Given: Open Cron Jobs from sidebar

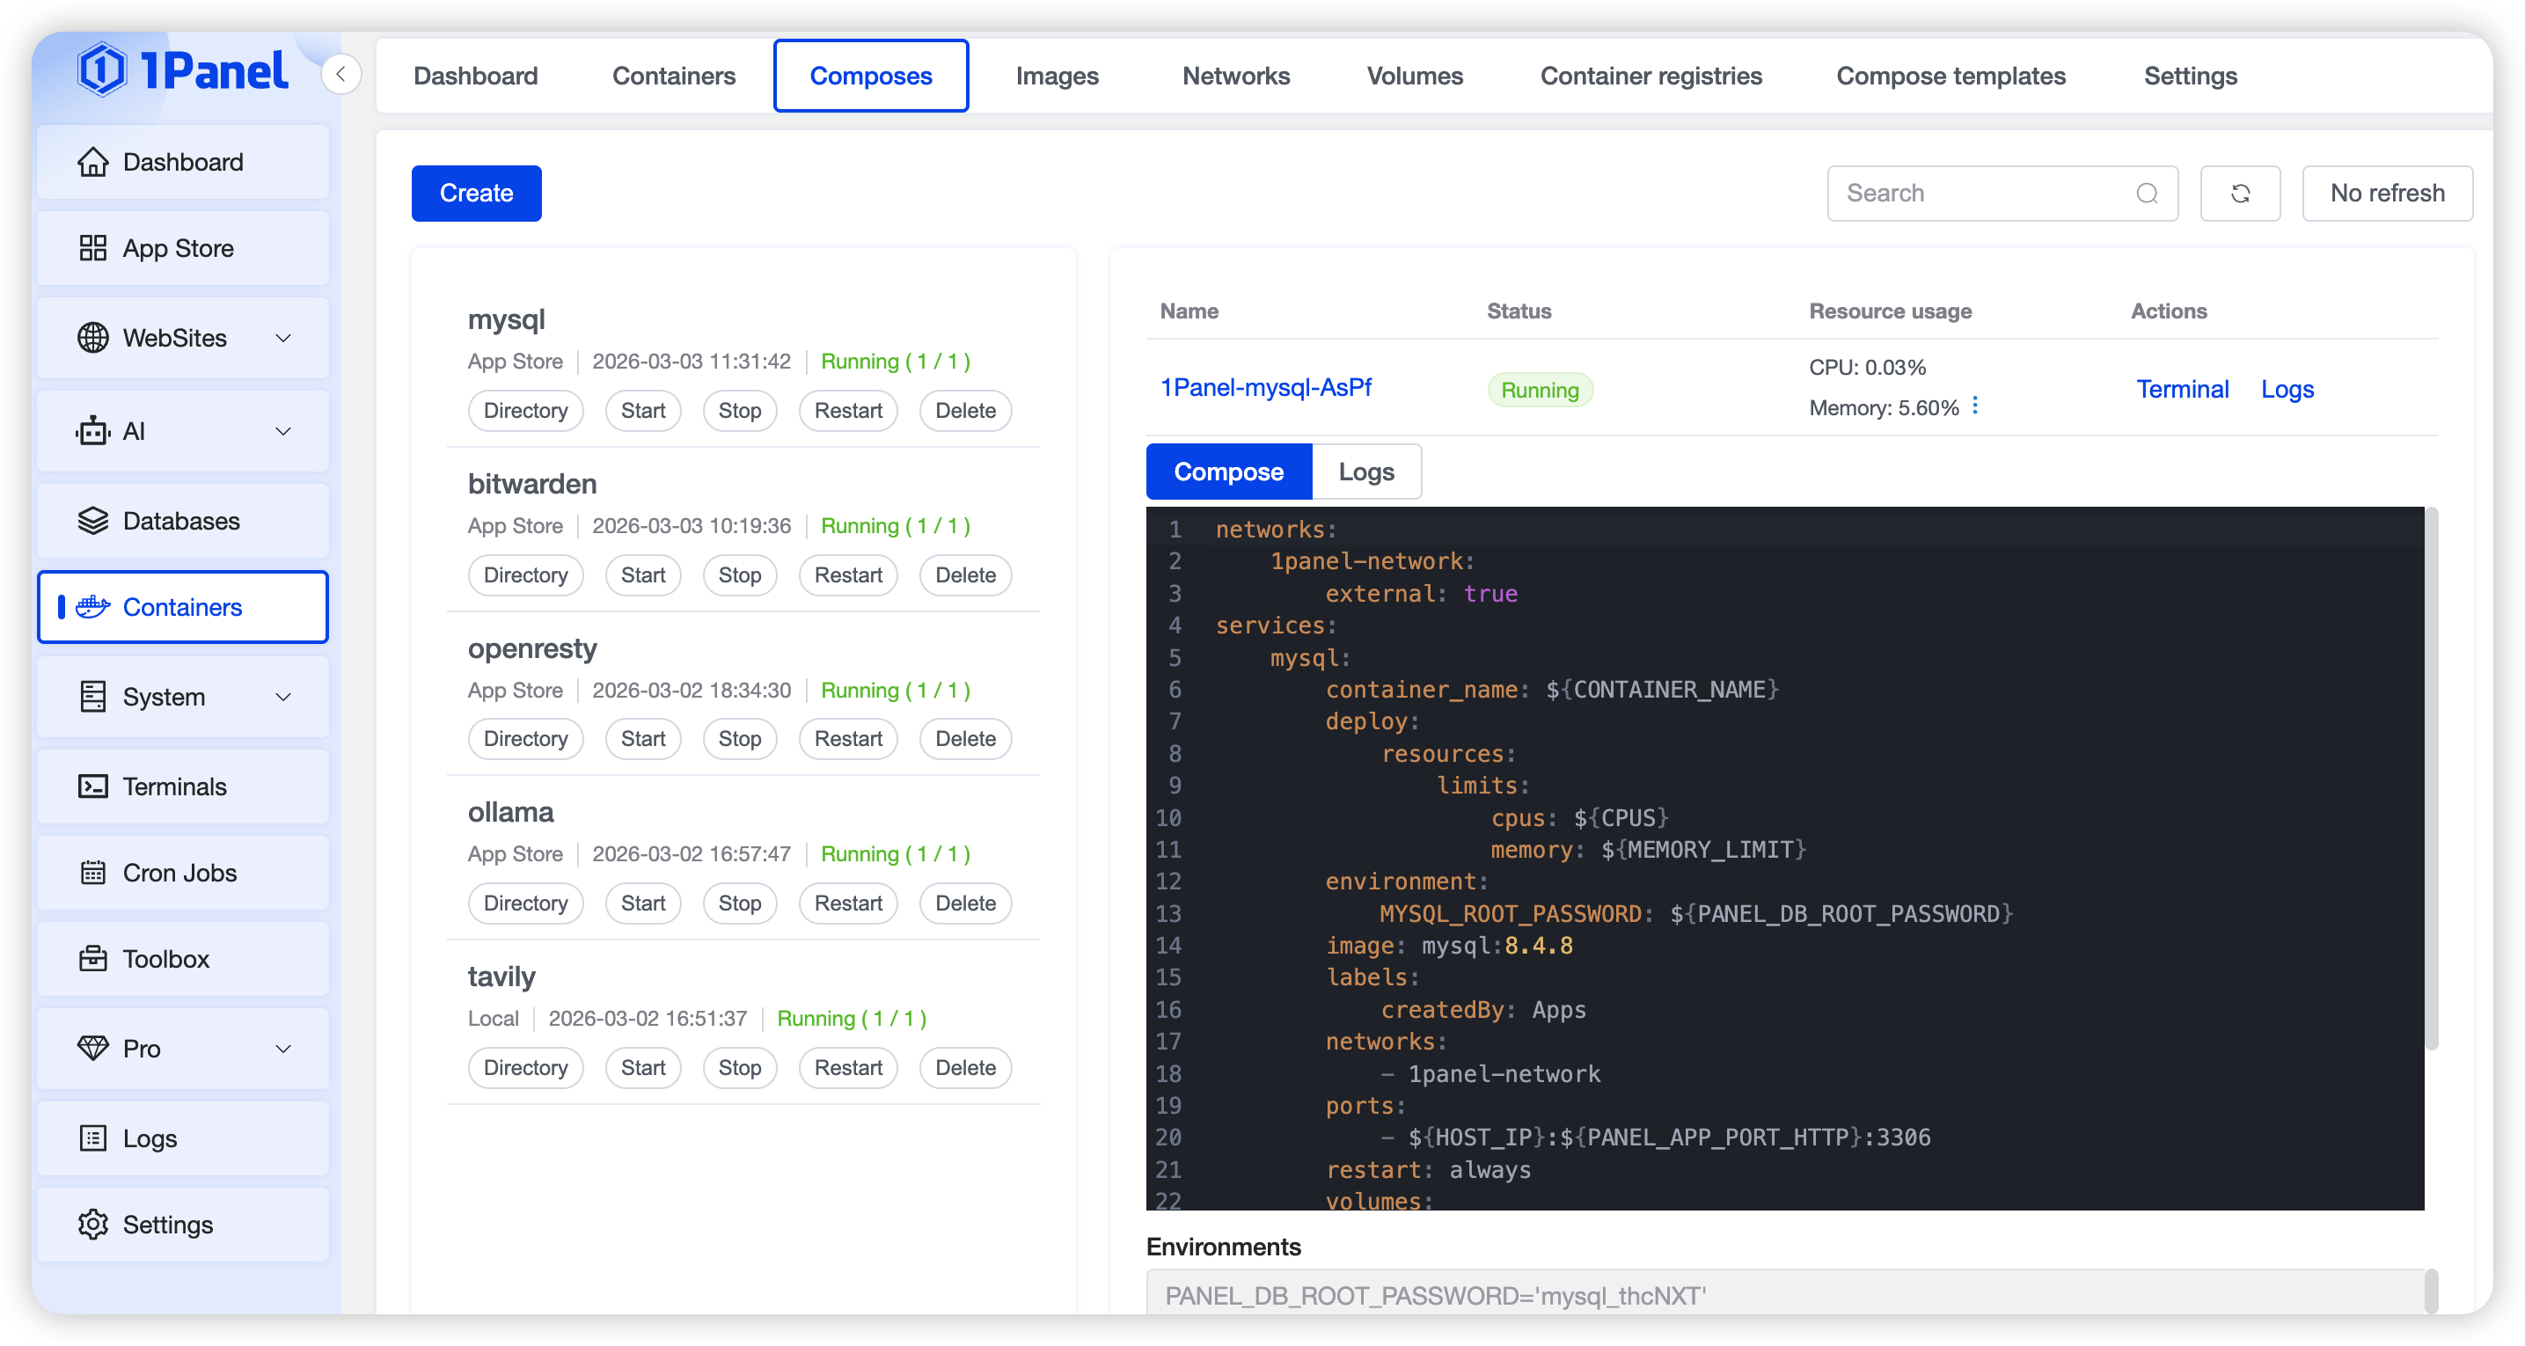Looking at the screenshot, I should click(182, 873).
